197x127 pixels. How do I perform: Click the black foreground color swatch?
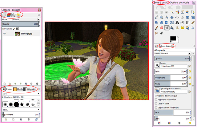173,39
